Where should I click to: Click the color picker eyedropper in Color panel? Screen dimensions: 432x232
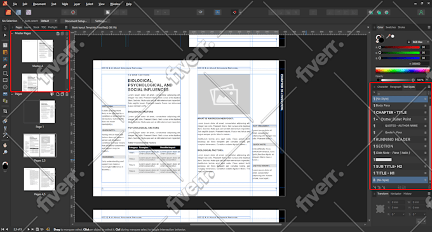coord(389,37)
